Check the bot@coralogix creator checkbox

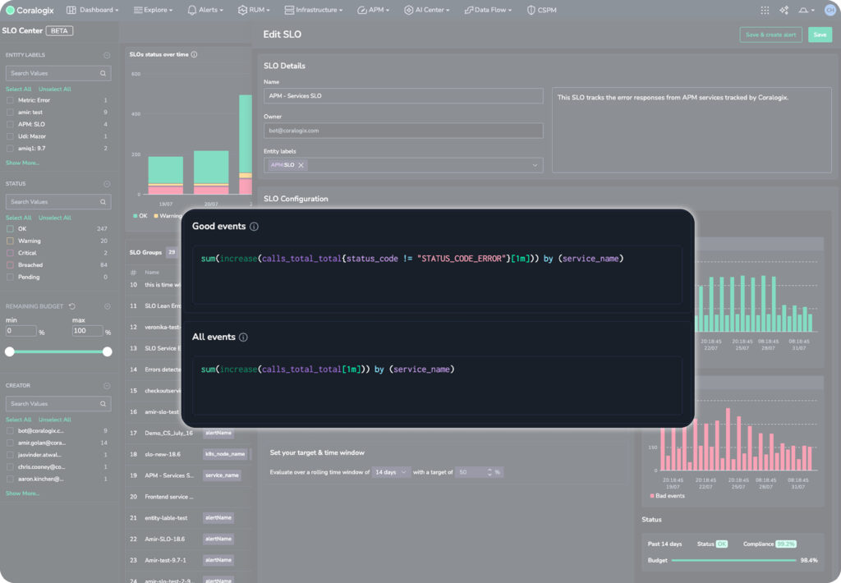pyautogui.click(x=10, y=430)
